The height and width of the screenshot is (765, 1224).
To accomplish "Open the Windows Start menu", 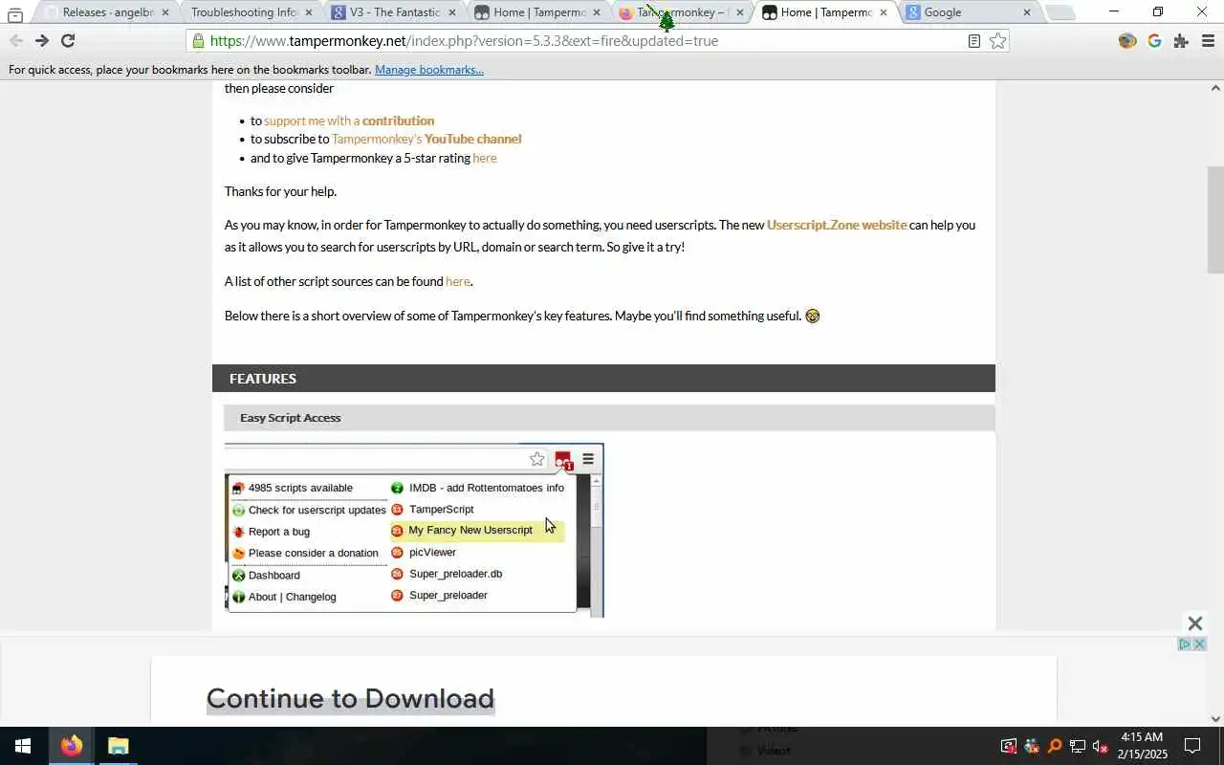I will (23, 746).
